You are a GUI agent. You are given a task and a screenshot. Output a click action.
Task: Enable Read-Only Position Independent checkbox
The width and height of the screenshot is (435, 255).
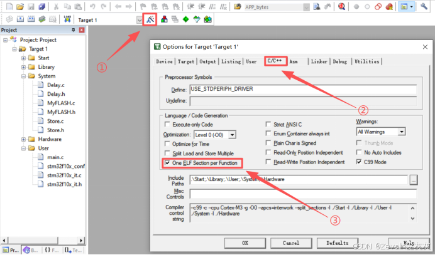point(268,152)
